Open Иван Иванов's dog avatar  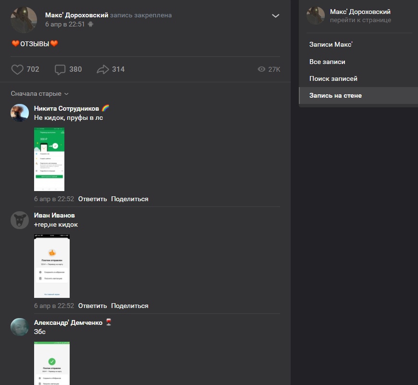click(20, 220)
